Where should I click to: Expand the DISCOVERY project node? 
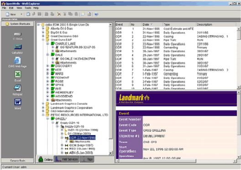pos(47,66)
